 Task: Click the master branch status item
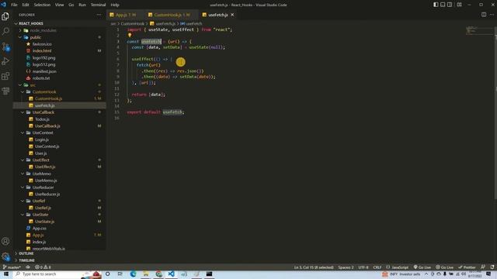pyautogui.click(x=12, y=267)
